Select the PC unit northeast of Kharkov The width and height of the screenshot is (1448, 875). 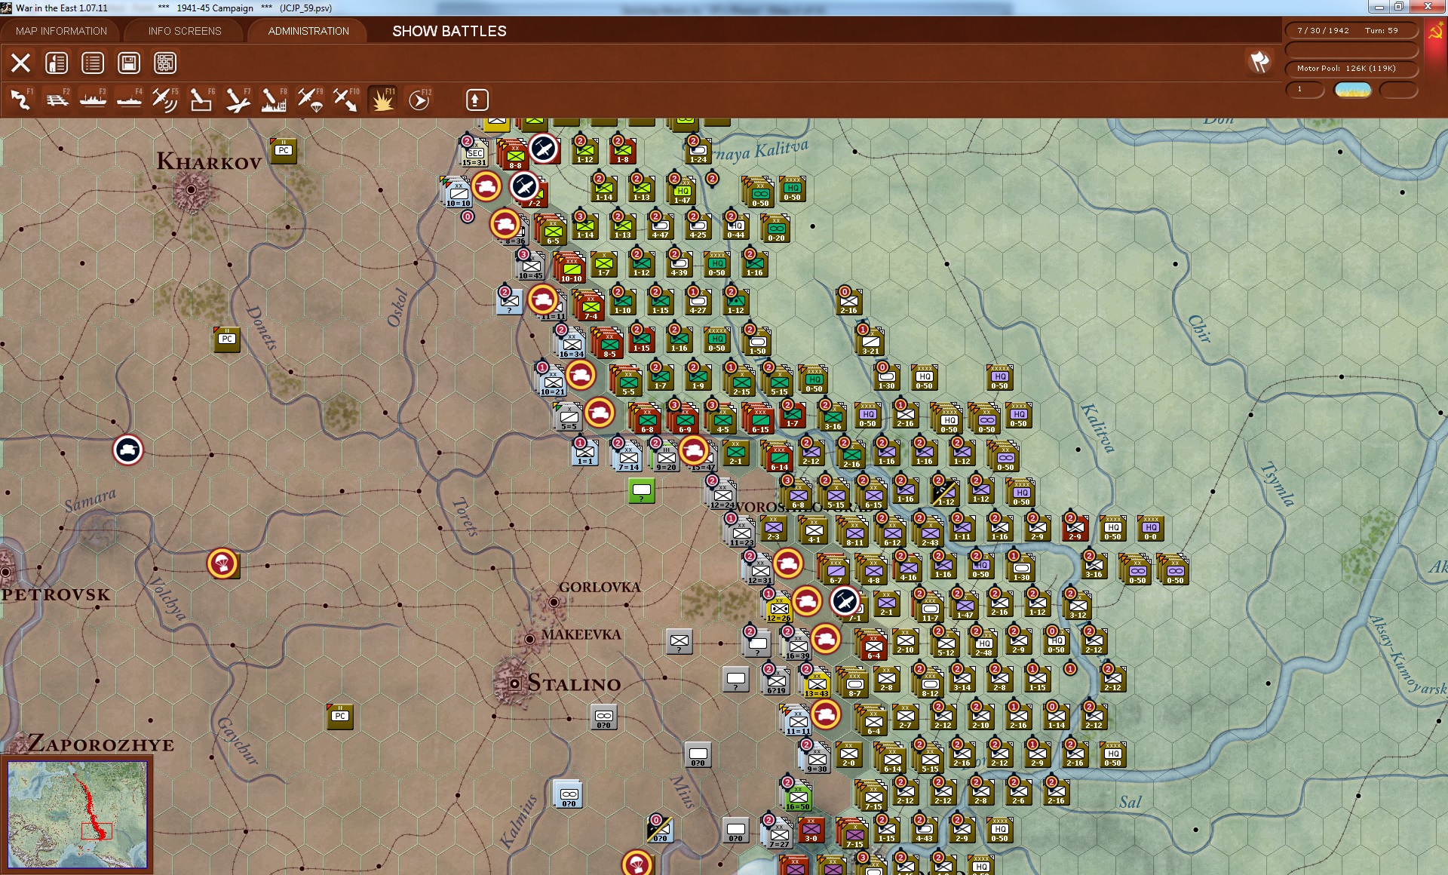(x=284, y=151)
